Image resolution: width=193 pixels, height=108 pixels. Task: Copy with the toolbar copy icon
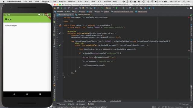pos(80,8)
